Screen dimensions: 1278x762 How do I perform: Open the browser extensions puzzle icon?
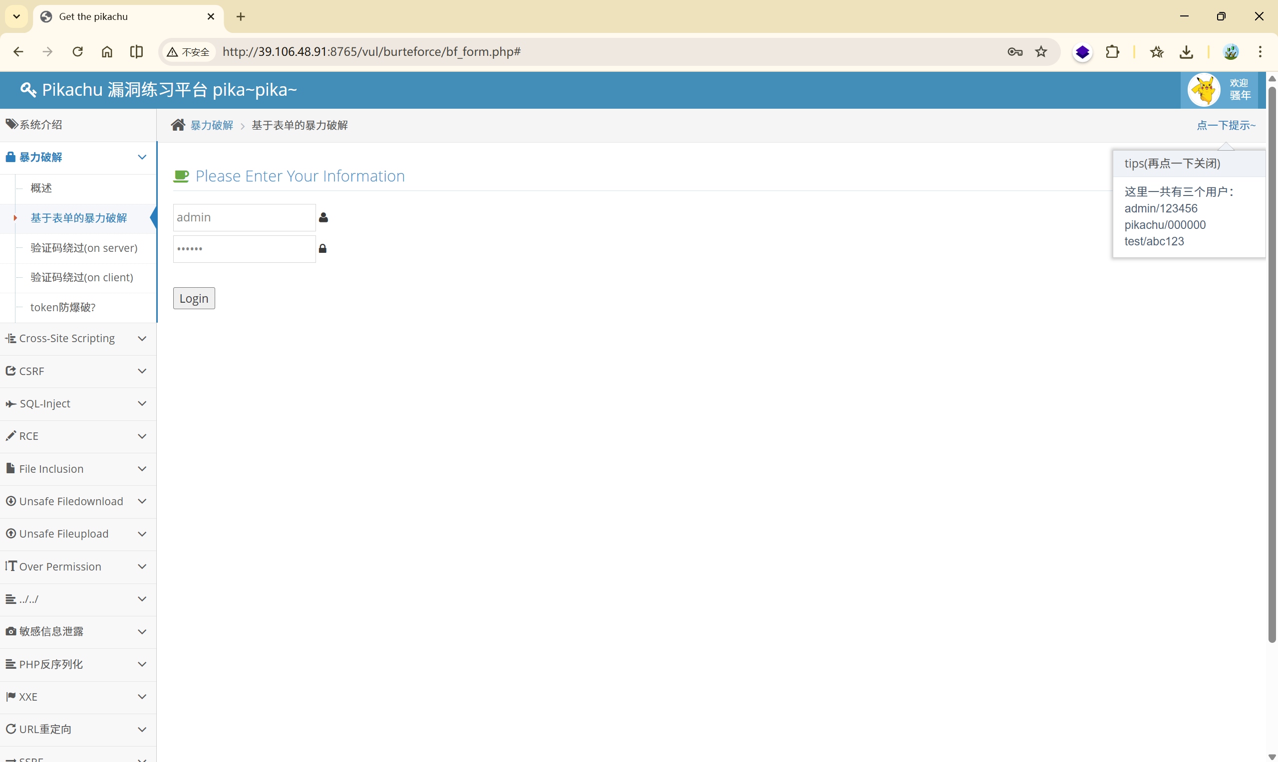pyautogui.click(x=1112, y=52)
